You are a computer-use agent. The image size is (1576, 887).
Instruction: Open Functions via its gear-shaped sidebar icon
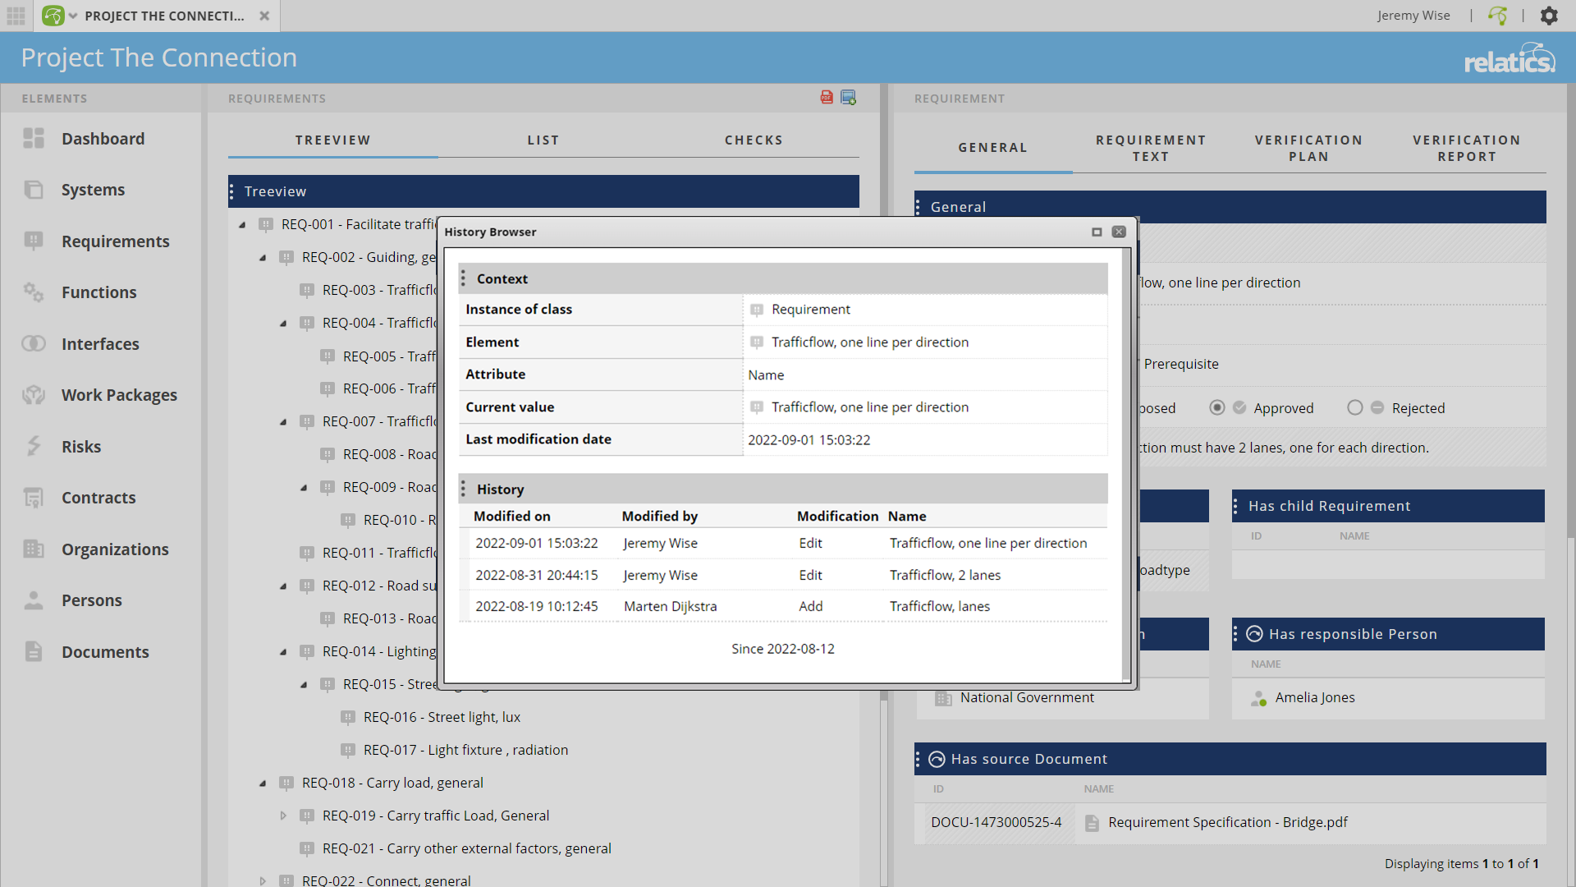click(34, 292)
